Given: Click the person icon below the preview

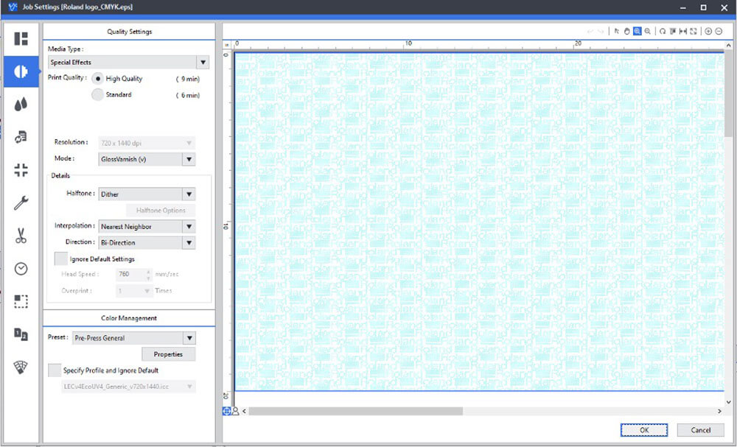Looking at the screenshot, I should pyautogui.click(x=236, y=412).
